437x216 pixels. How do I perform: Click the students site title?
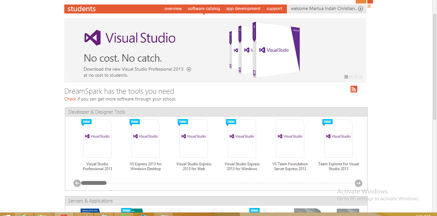point(82,9)
